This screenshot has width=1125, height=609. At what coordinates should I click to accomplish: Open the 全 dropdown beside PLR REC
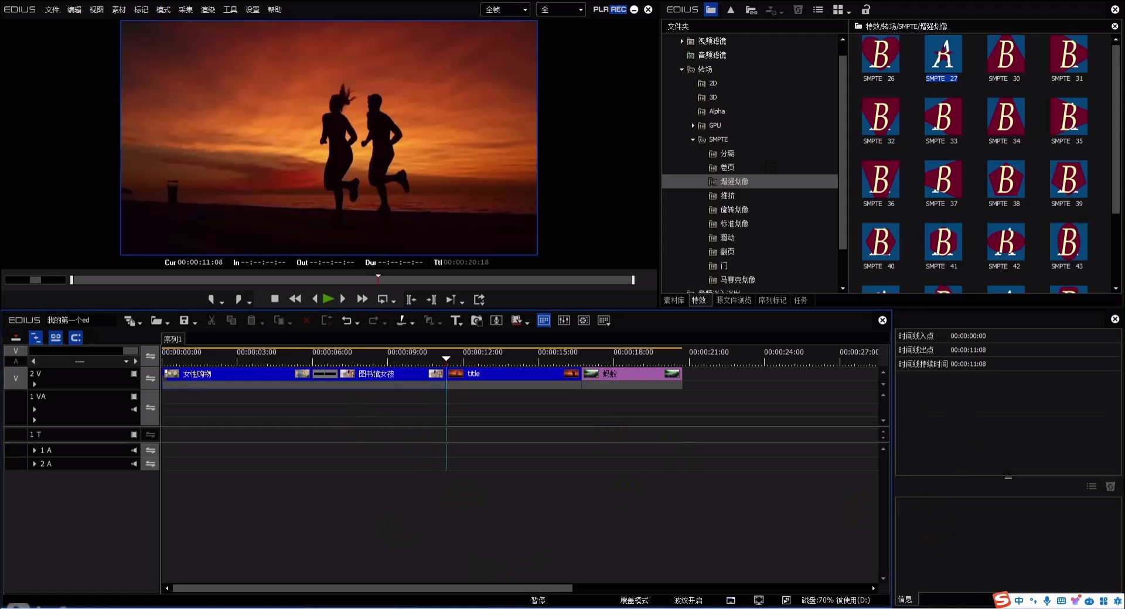click(560, 9)
